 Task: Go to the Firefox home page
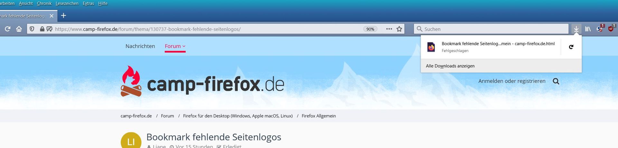pos(19,29)
